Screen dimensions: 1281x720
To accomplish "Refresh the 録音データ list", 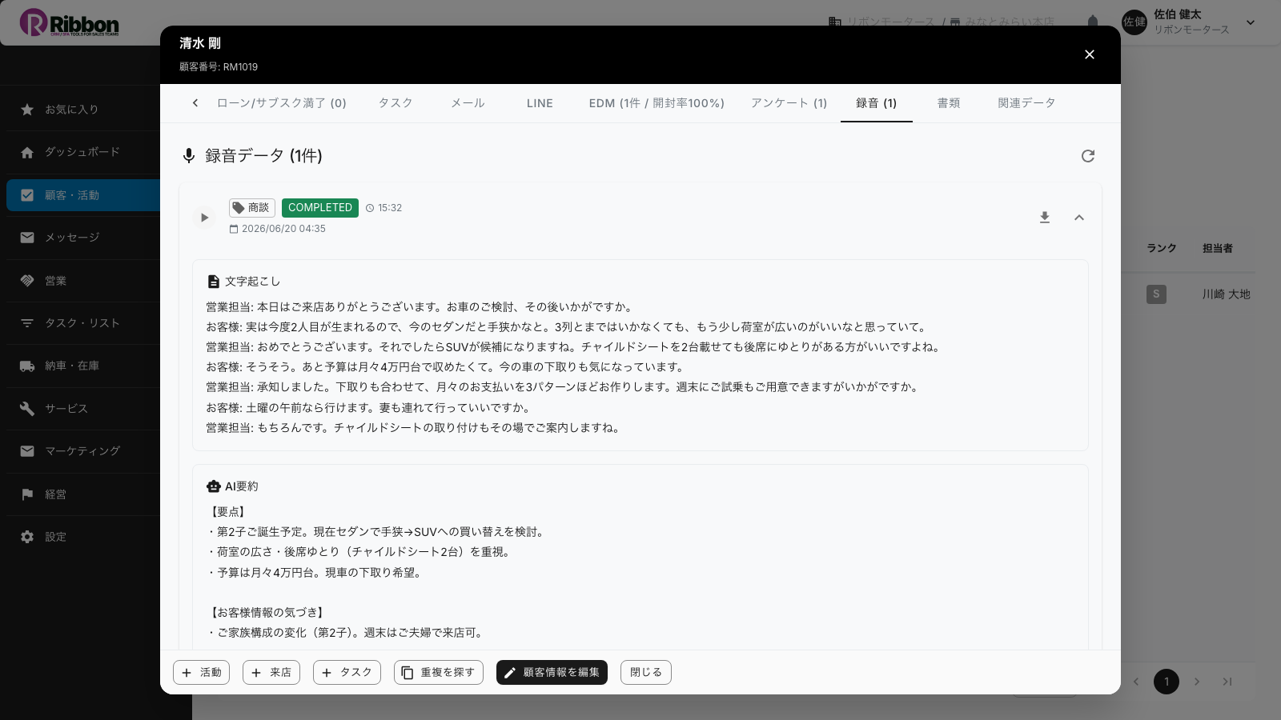I will (1088, 156).
